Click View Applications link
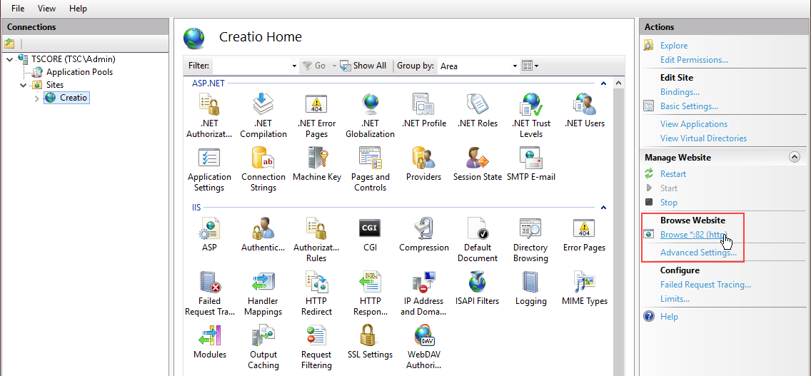This screenshot has height=376, width=811. point(694,124)
